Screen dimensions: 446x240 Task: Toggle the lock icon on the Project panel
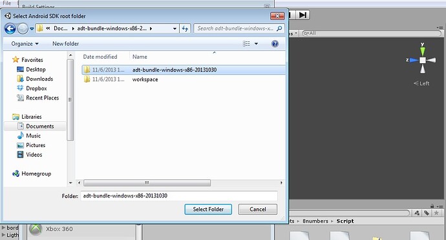[x=432, y=206]
